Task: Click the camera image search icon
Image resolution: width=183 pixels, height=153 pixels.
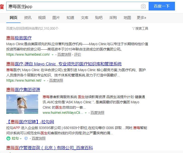Action: 143,6
